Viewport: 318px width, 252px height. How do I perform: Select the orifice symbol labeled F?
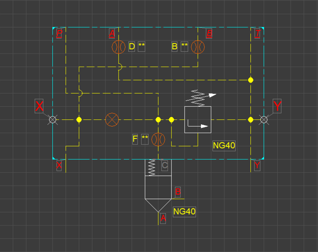pyautogui.click(x=158, y=139)
